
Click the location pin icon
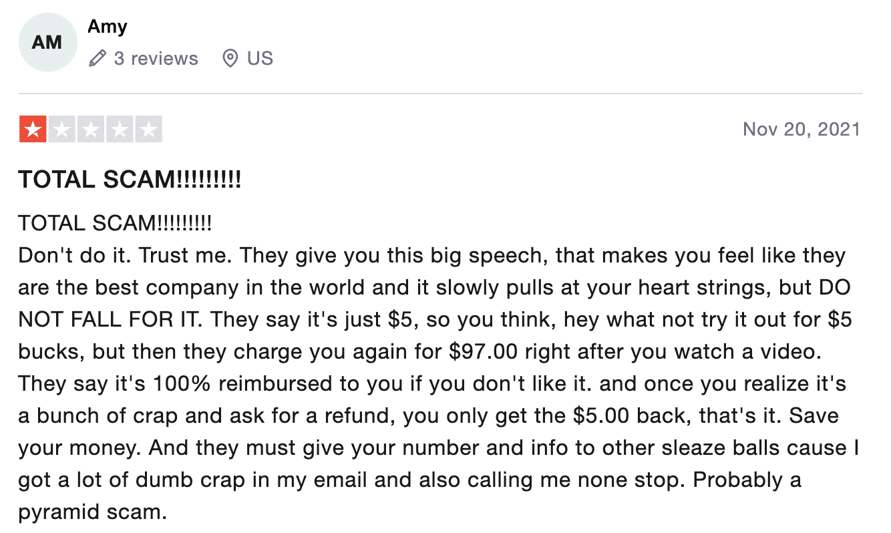point(230,59)
